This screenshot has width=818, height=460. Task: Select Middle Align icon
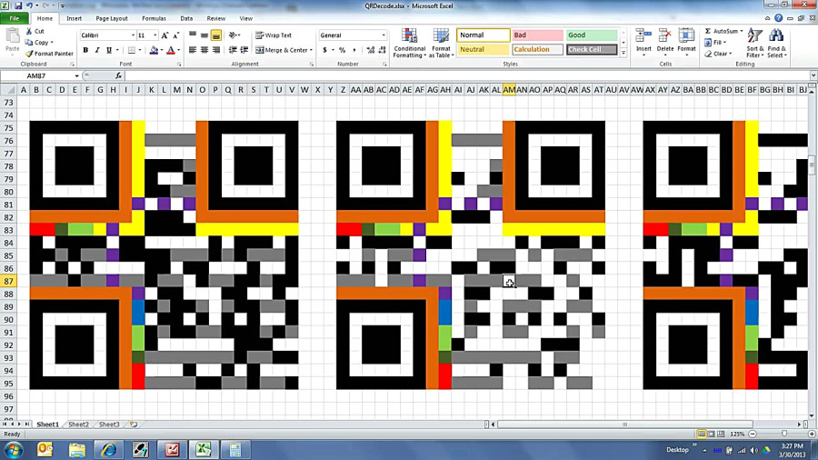coord(204,35)
